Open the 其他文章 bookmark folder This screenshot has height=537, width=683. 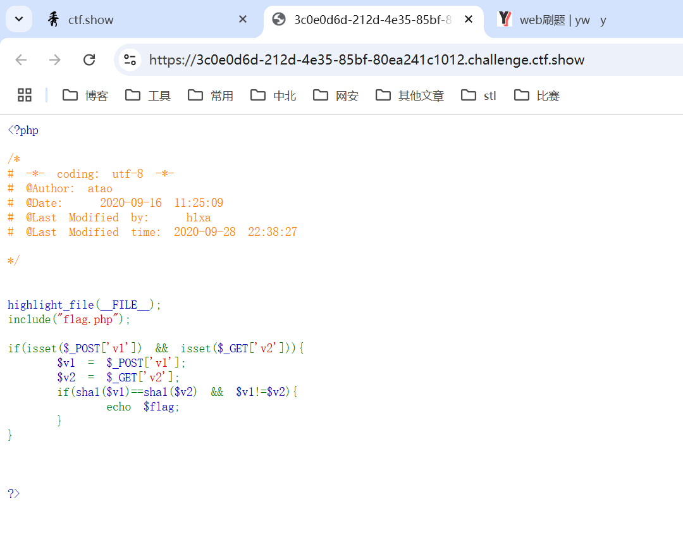[409, 96]
